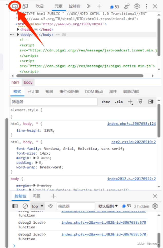Close the bottom drawer
The height and width of the screenshot is (248, 163).
(155, 196)
